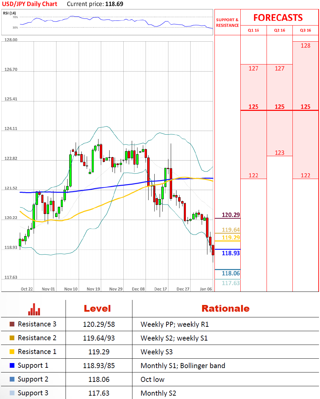This screenshot has width=320, height=399.
Task: Select the Support 2 row label
Action: click(x=33, y=380)
